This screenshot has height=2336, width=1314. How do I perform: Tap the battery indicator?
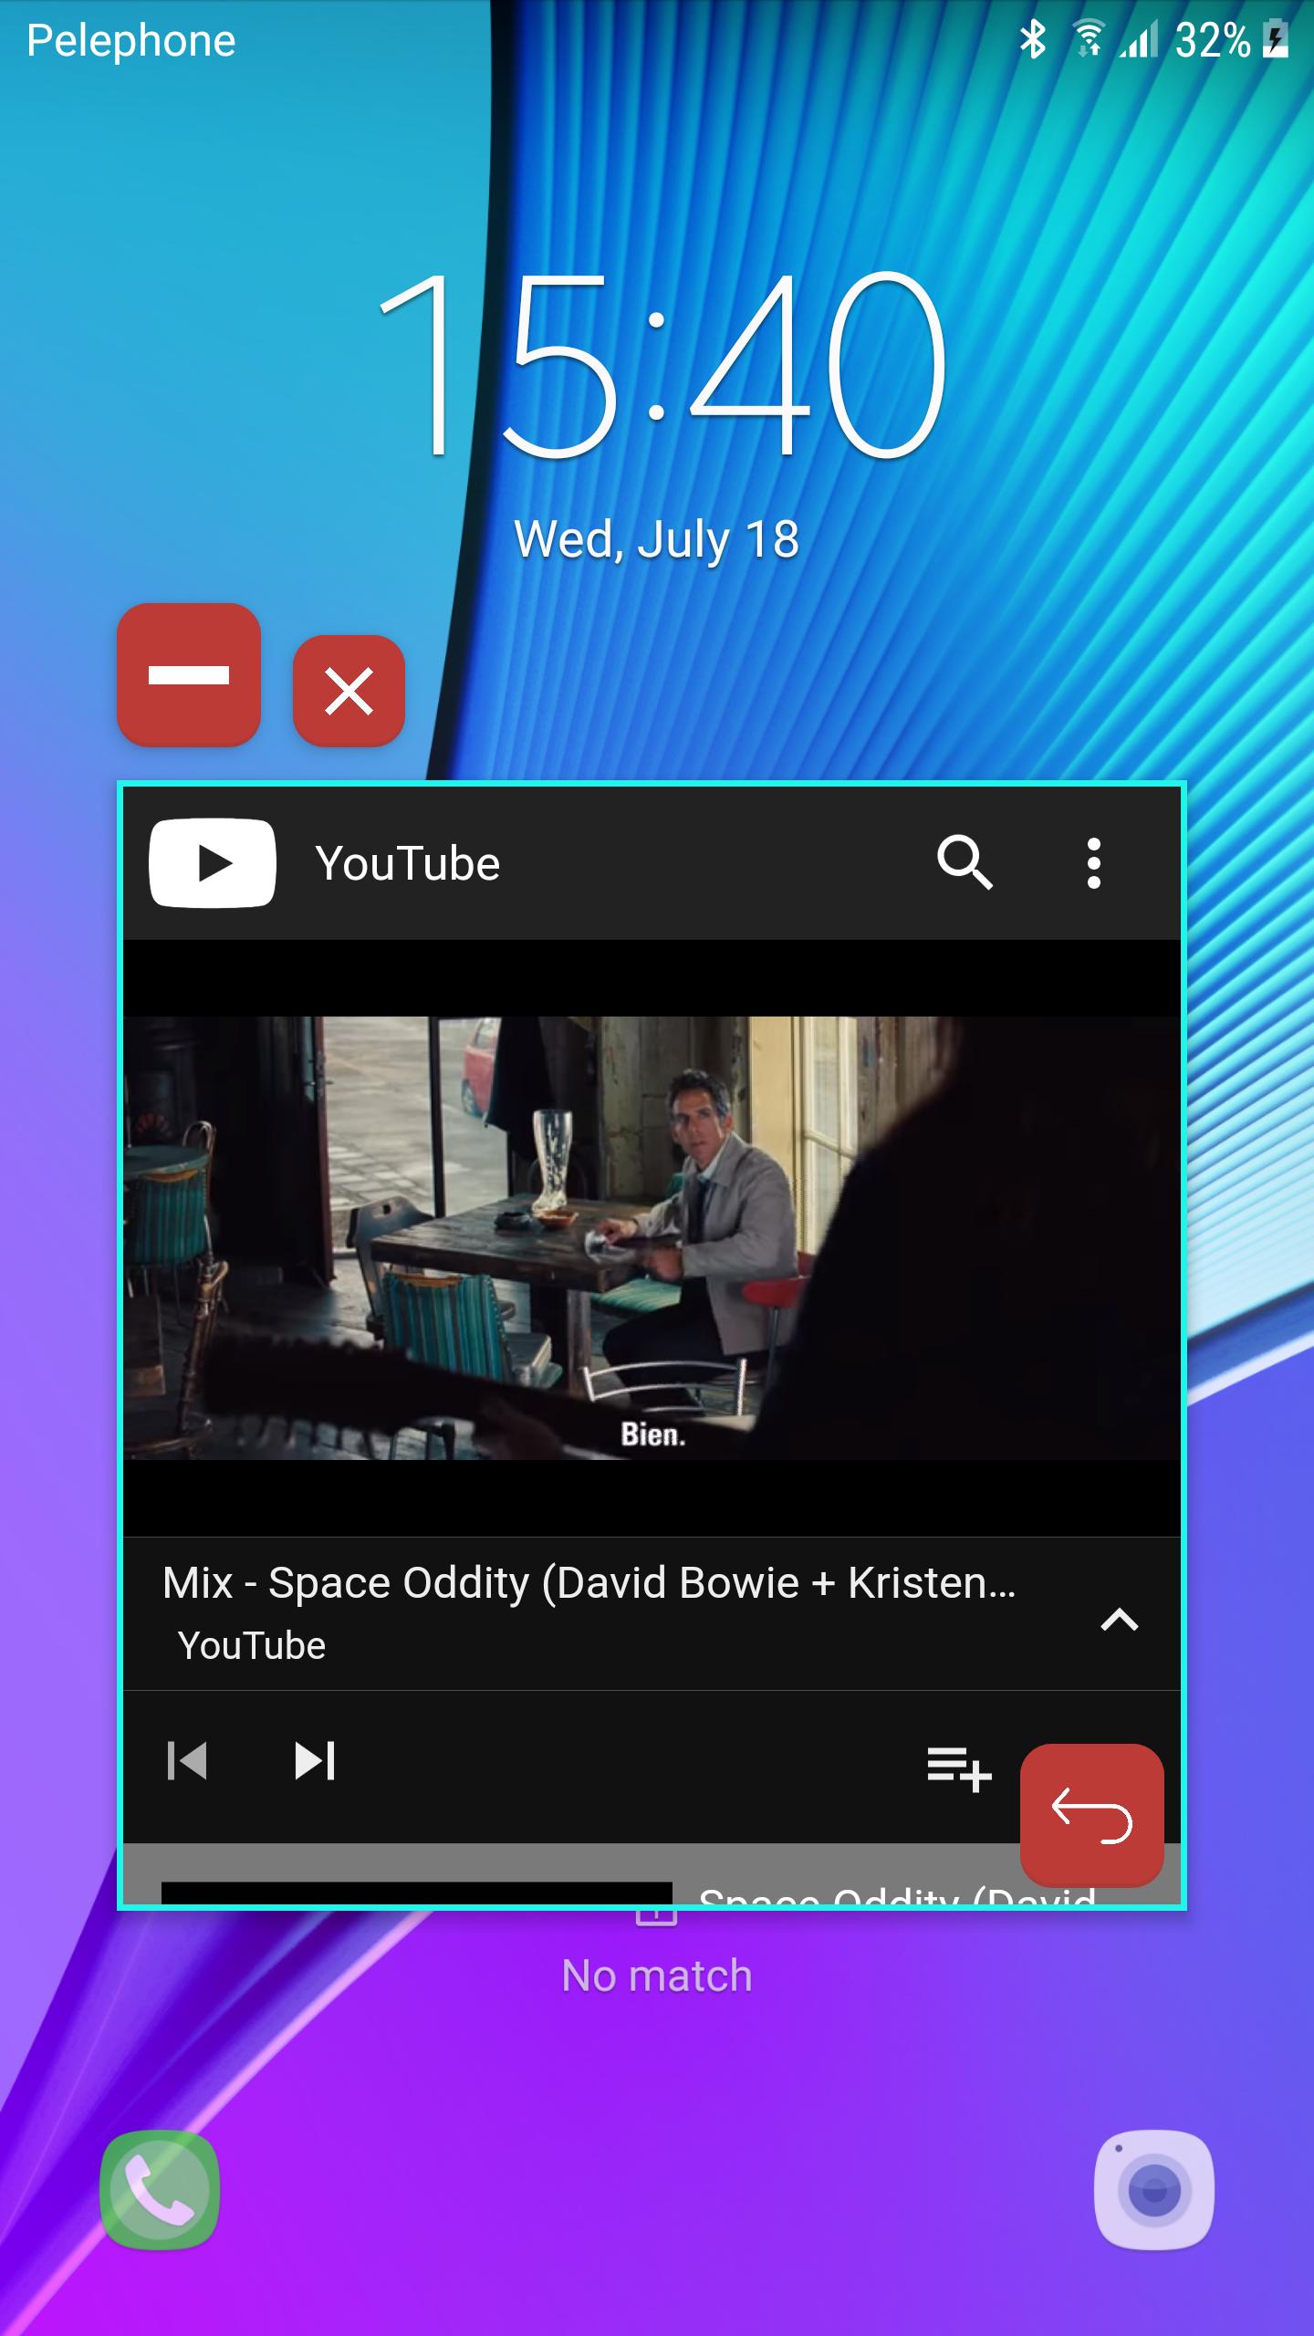(1276, 40)
